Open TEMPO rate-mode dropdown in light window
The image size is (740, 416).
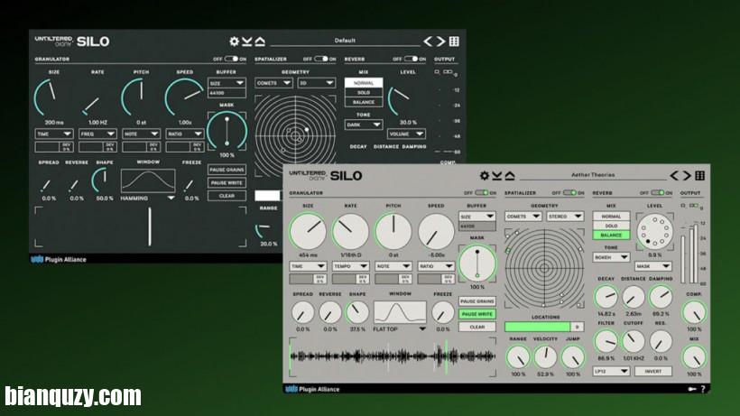click(x=351, y=266)
